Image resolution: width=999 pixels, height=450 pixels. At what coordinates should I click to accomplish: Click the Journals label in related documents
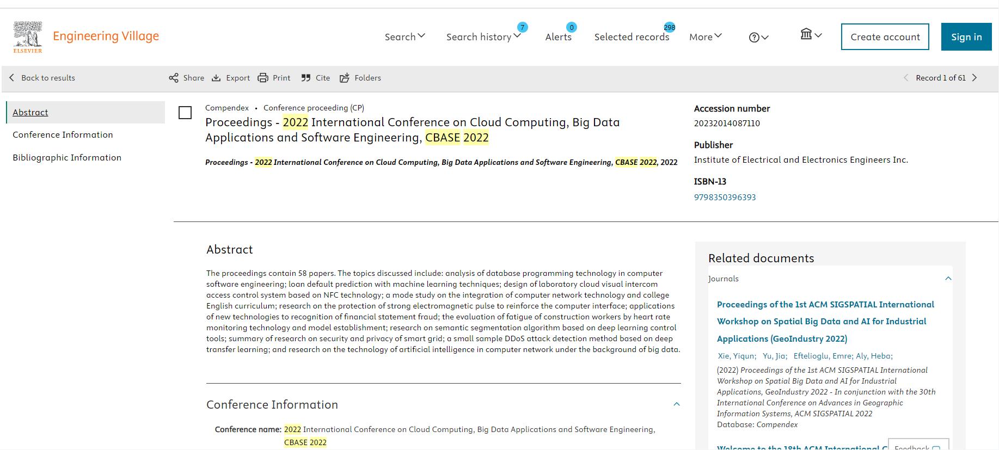724,279
